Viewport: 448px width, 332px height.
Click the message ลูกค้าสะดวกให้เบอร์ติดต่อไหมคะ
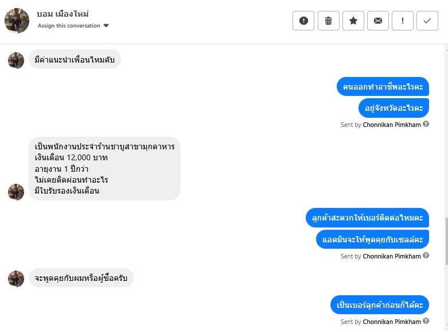(x=368, y=218)
